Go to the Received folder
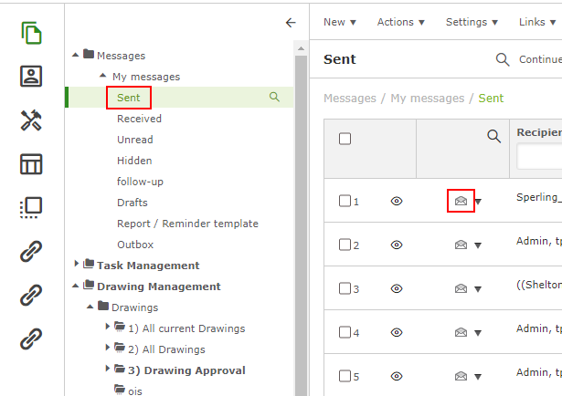The height and width of the screenshot is (396, 562). 139,119
